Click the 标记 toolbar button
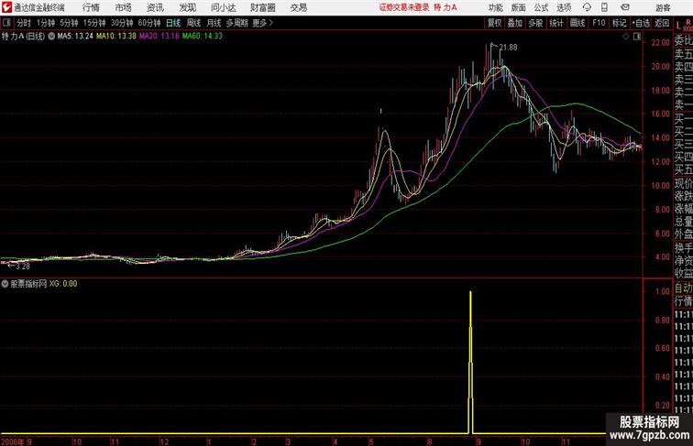Screen dimensions: 693x446 (x=619, y=23)
